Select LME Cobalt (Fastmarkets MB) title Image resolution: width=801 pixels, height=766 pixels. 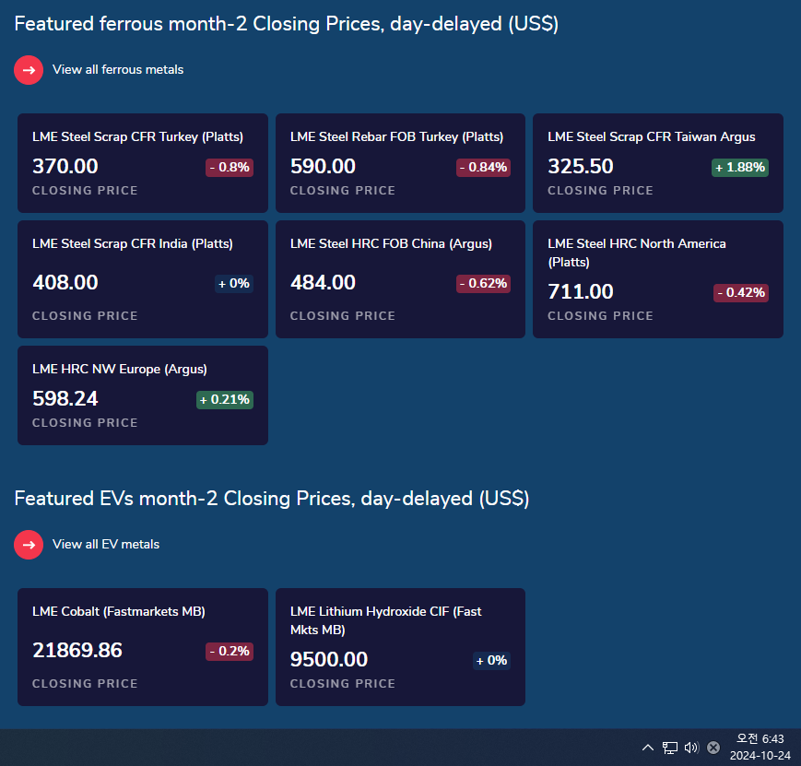119,612
